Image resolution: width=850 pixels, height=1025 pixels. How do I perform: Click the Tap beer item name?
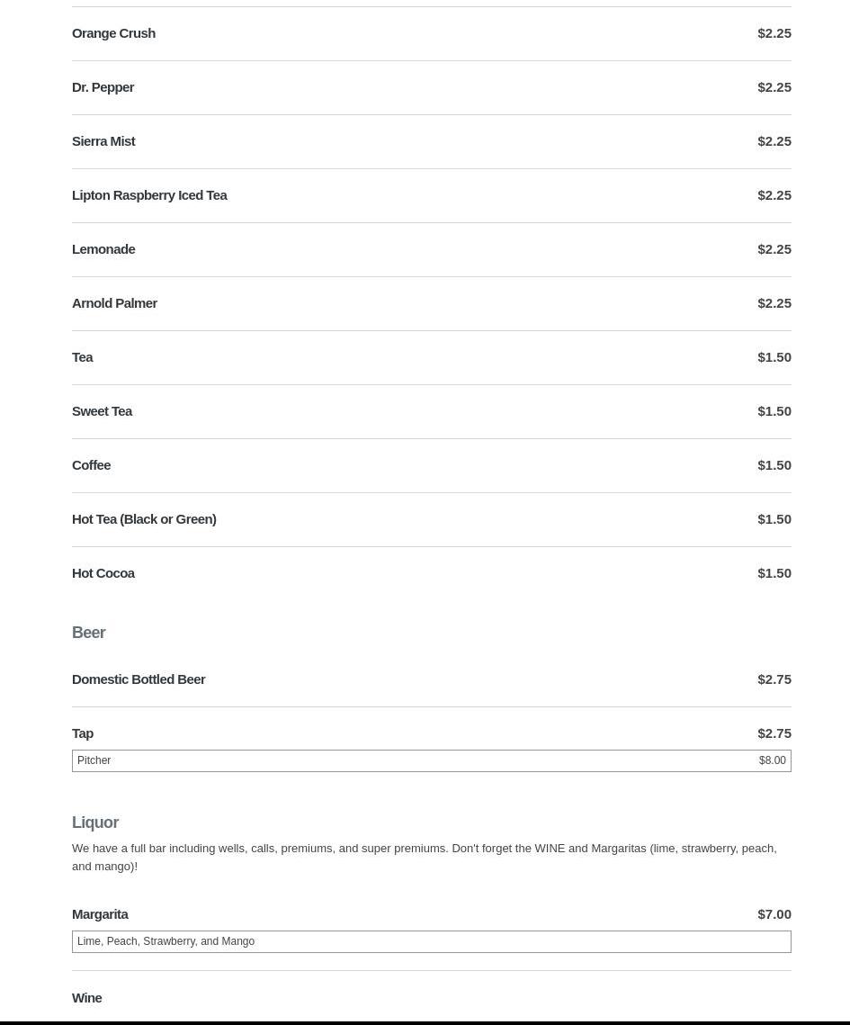pos(83,733)
